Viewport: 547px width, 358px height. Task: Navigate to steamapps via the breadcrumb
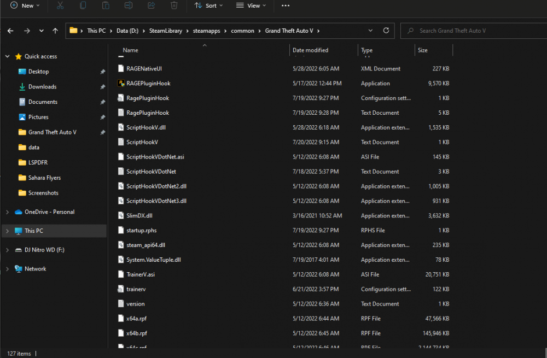tap(207, 31)
